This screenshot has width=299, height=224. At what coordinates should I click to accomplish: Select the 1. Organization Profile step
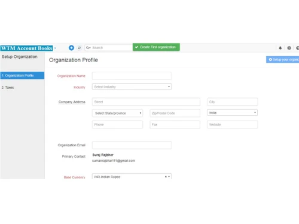coord(22,75)
